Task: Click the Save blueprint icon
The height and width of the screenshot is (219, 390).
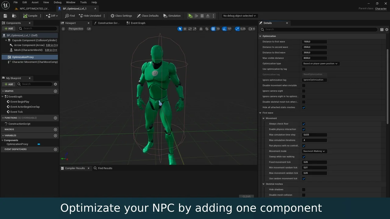Action: pyautogui.click(x=5, y=16)
